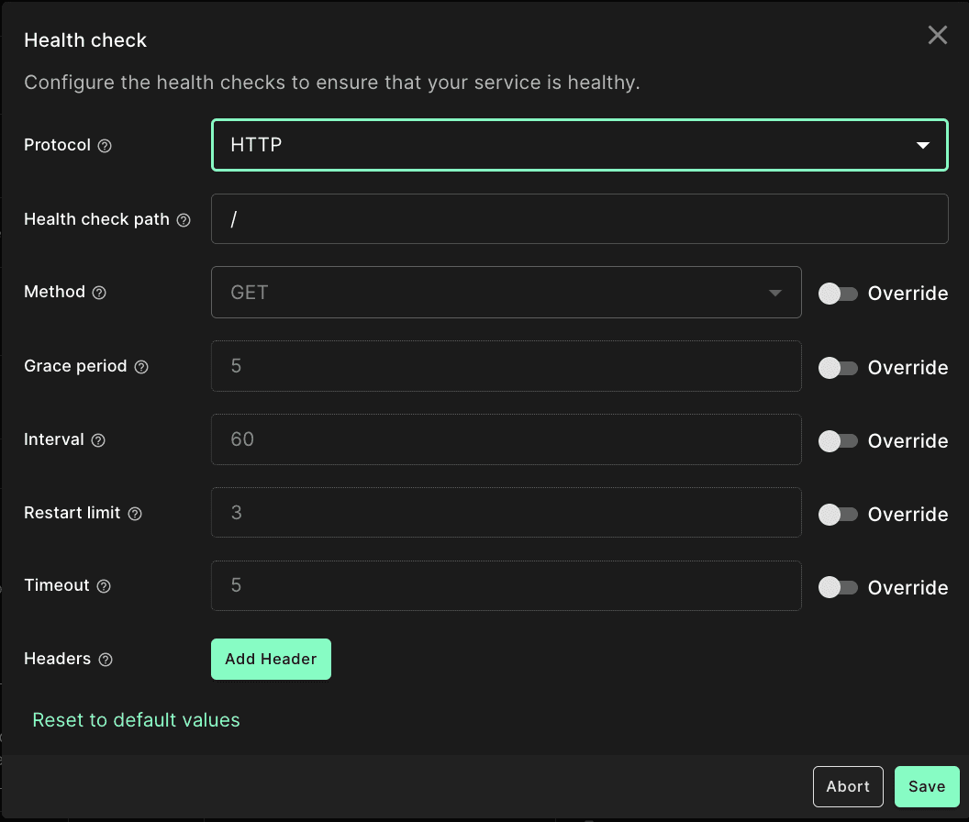
Task: Click the Headers help icon
Action: pyautogui.click(x=106, y=660)
